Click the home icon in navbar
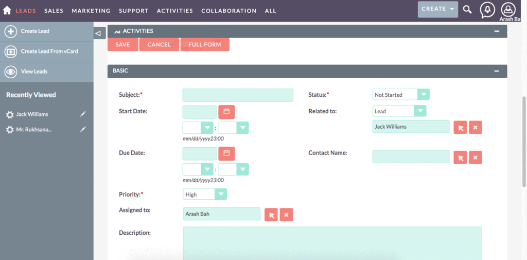The height and width of the screenshot is (260, 527). pyautogui.click(x=7, y=10)
